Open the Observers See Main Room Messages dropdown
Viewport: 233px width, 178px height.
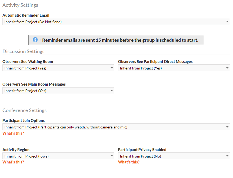coord(58,91)
